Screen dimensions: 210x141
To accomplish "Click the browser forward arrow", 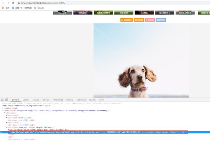I will [x=8, y=3].
